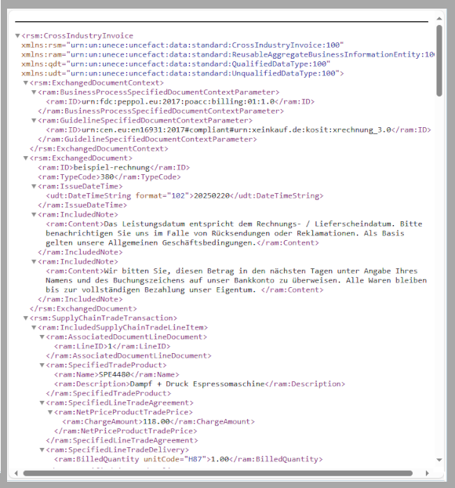Click the xmlns:udt UnqualifiedDataType line
The image size is (455, 488).
[182, 74]
